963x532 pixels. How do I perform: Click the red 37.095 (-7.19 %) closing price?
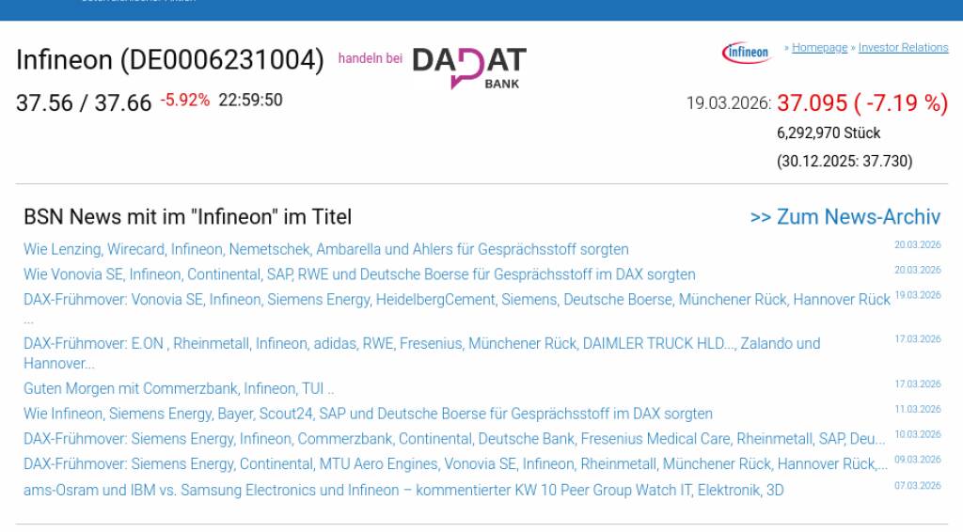tap(861, 103)
